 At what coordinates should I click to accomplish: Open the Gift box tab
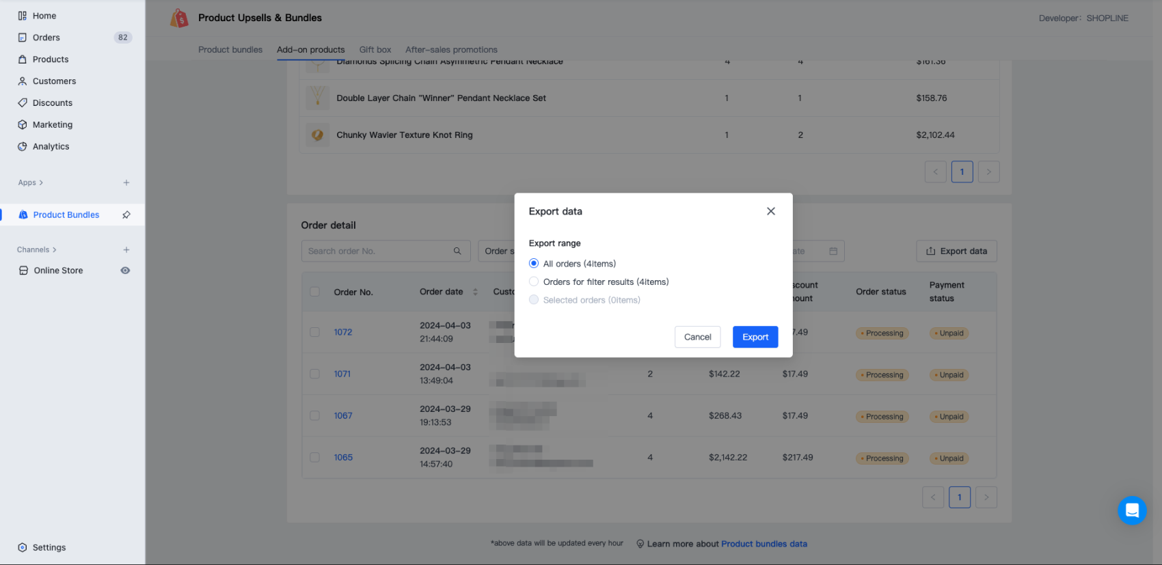click(375, 50)
